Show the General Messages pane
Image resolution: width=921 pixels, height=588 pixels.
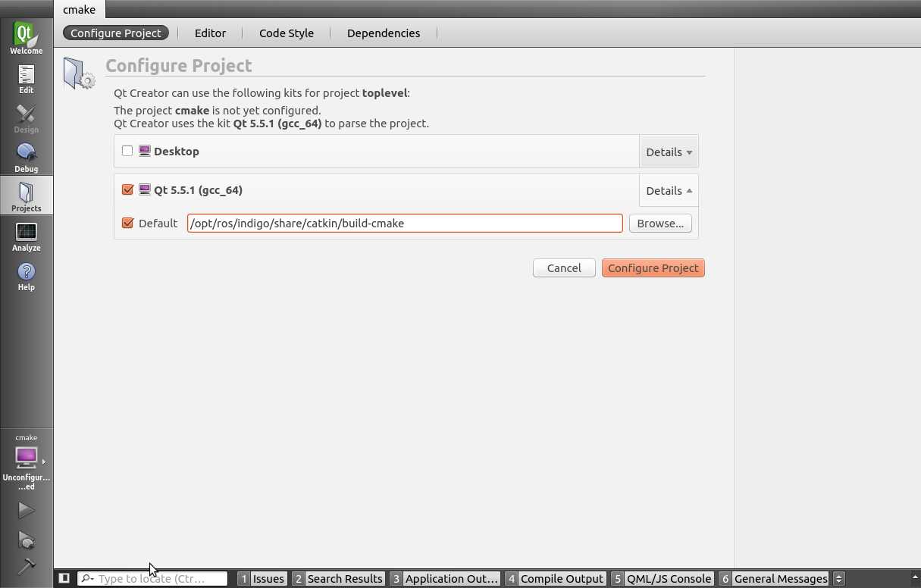point(774,578)
